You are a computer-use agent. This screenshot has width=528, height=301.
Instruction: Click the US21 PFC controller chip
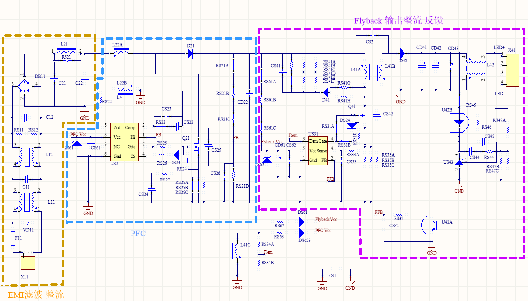(124, 142)
